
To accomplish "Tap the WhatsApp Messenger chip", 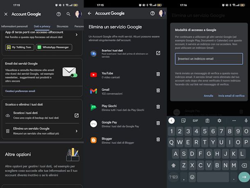I will 54,48.
